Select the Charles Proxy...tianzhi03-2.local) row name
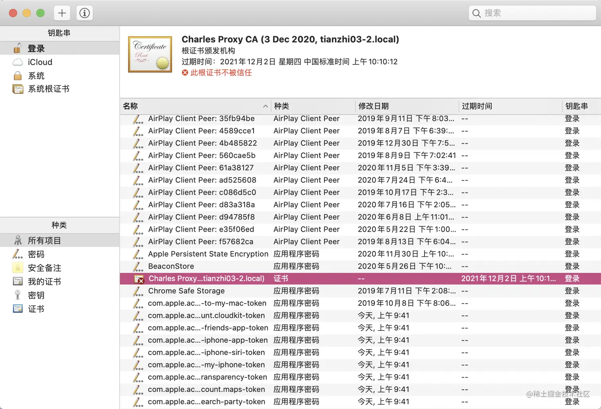 [x=207, y=278]
